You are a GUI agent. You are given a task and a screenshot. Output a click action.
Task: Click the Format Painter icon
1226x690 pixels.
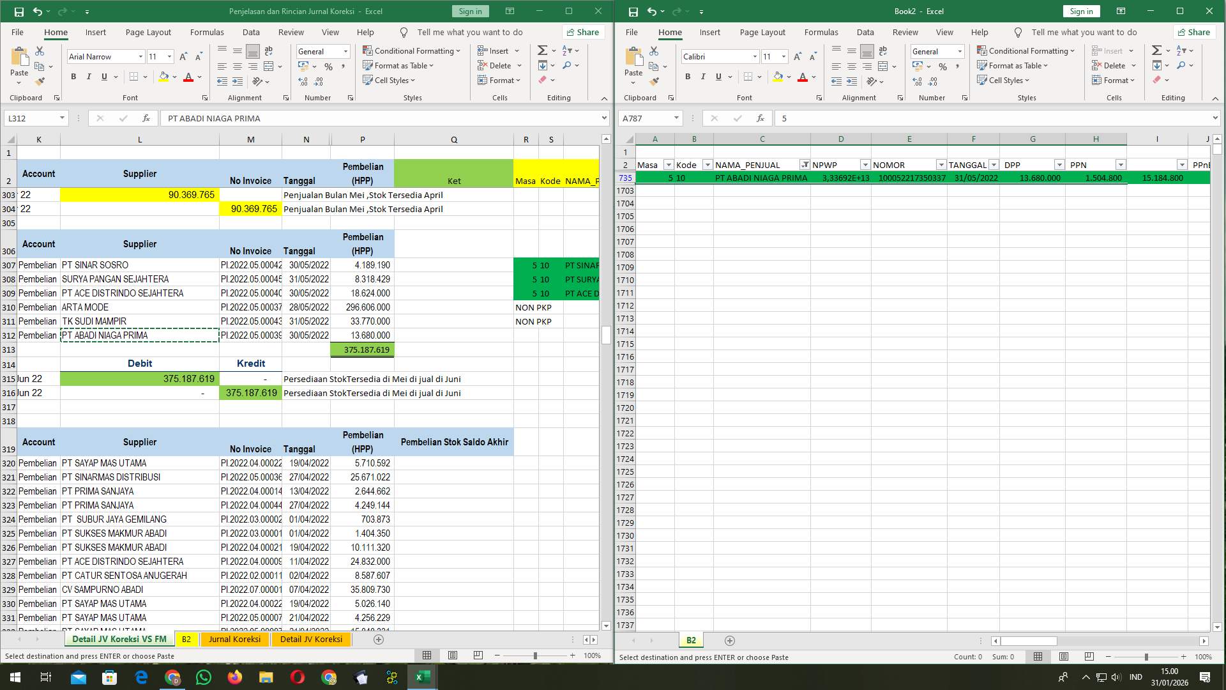click(40, 80)
